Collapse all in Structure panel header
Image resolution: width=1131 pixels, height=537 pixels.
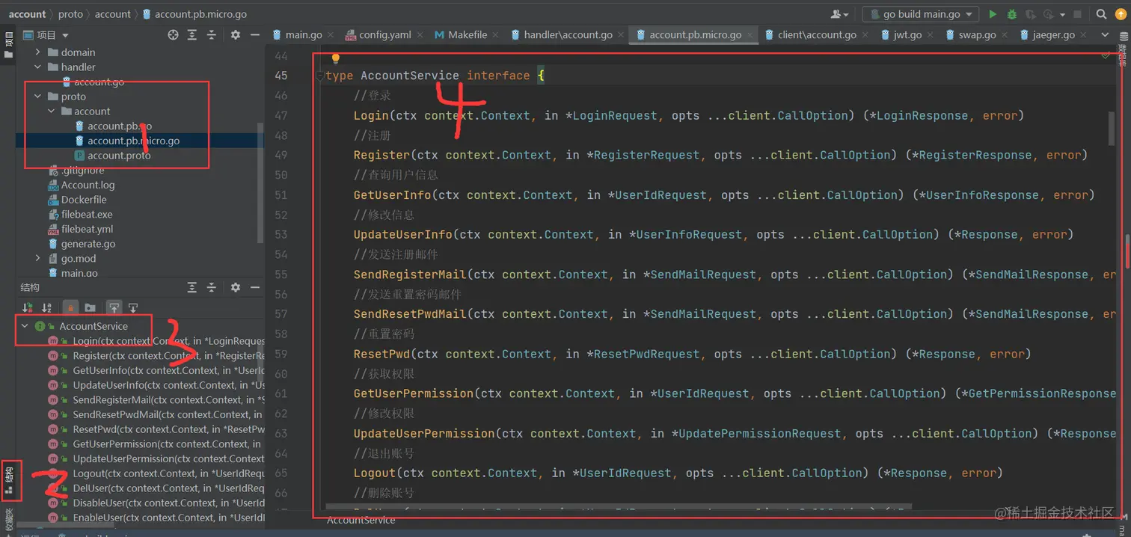click(212, 287)
